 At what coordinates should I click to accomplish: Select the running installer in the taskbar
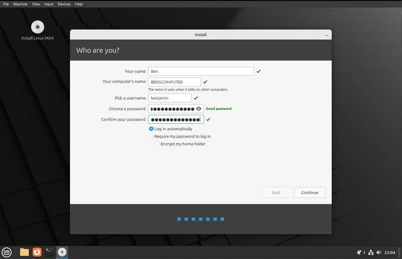click(62, 252)
